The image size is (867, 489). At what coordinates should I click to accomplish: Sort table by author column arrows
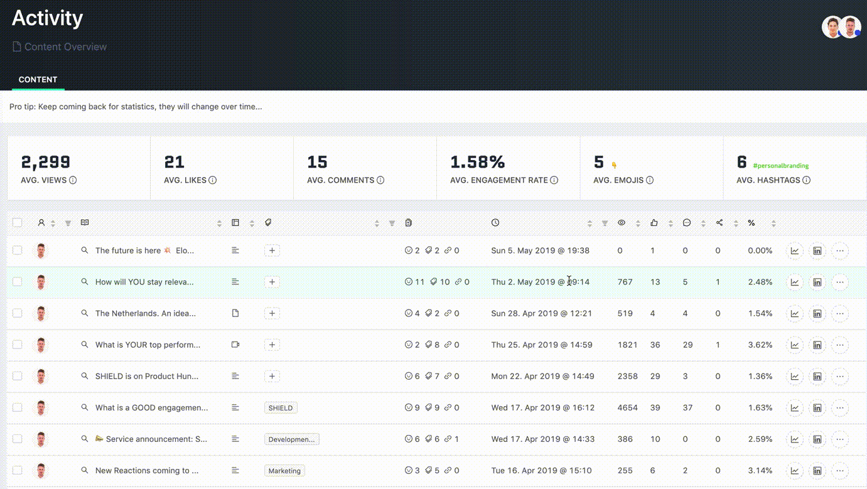tap(53, 223)
